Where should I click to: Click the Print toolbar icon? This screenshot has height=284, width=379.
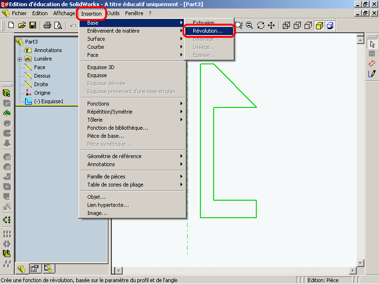coord(47,25)
